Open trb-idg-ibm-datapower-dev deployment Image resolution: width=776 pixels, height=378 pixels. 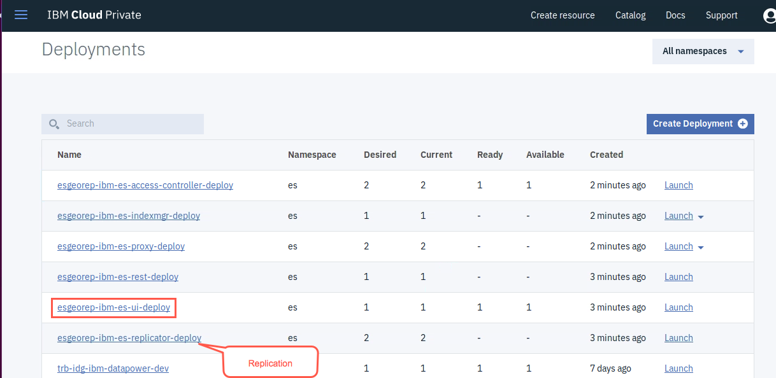tap(113, 368)
